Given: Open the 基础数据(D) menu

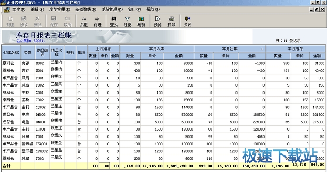Looking at the screenshot, I should point(86,10).
